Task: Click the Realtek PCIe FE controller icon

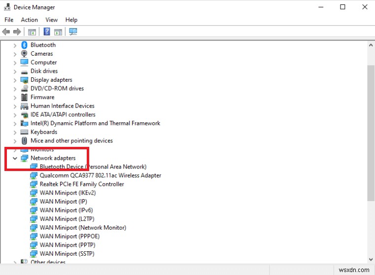Action: 34,184
